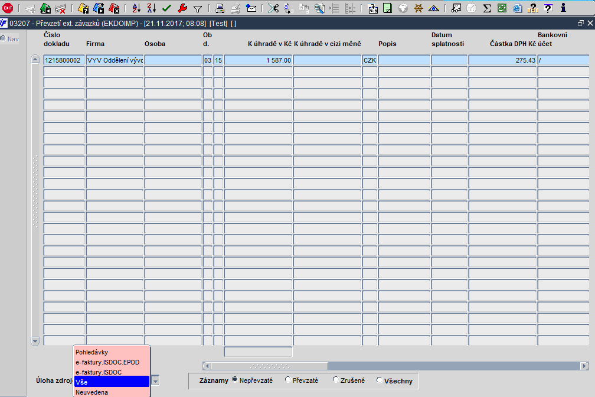This screenshot has height=397, width=595.
Task: Click the horizontal scrollbar thumb
Action: [269, 366]
